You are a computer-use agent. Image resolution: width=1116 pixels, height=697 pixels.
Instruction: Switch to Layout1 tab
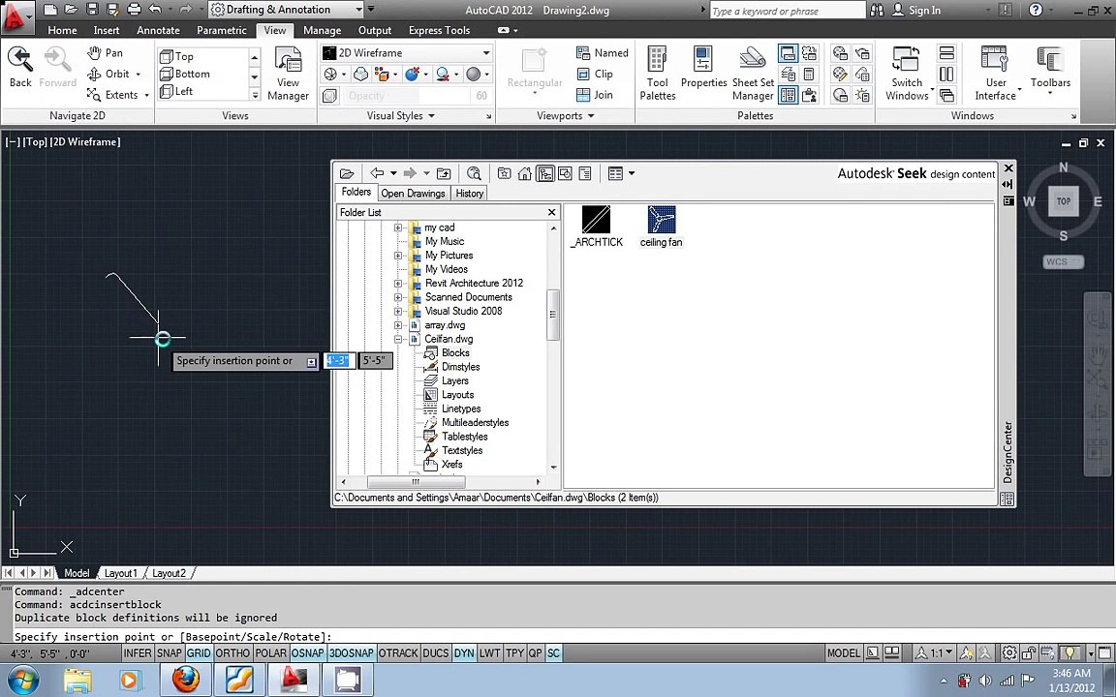[120, 573]
